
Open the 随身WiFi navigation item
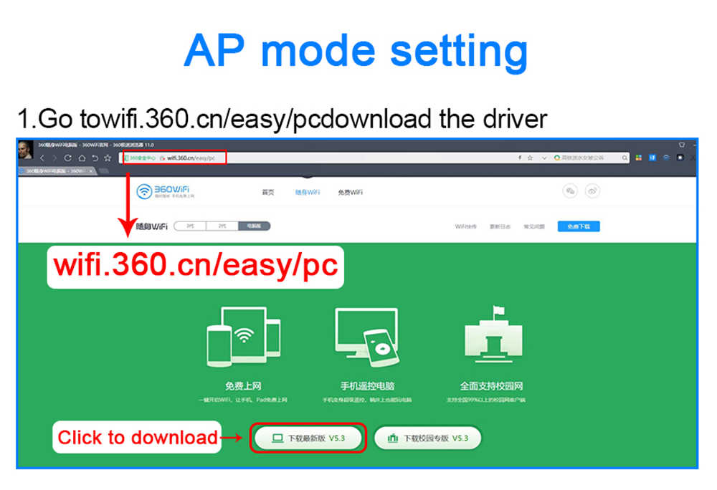(x=308, y=192)
